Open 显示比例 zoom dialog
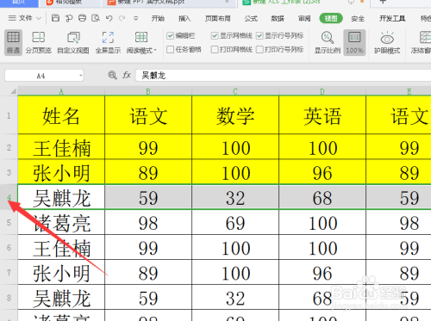 pos(328,42)
